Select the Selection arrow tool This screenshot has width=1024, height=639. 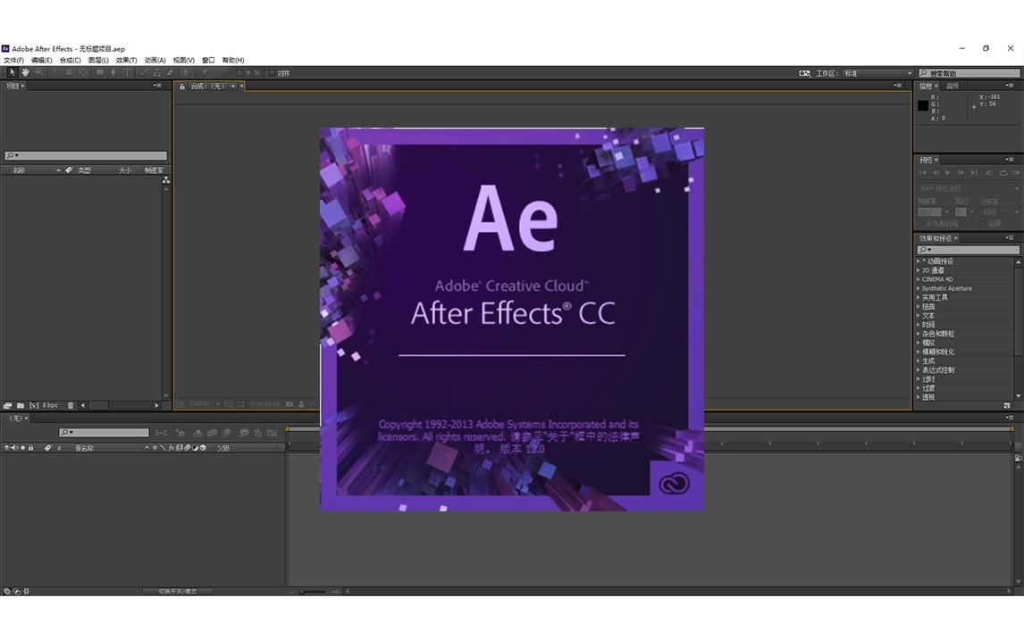13,72
